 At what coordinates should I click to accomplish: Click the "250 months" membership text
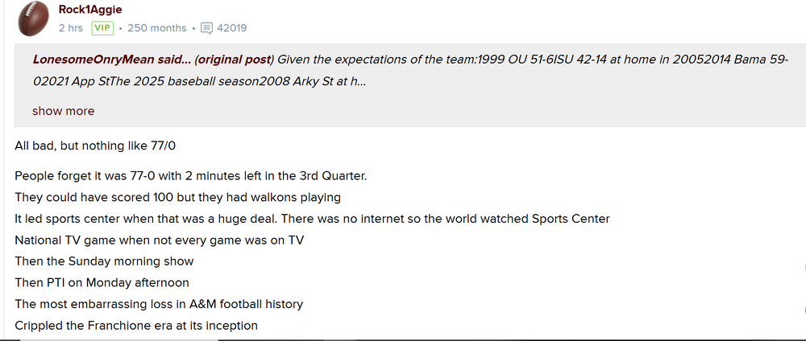coord(156,28)
